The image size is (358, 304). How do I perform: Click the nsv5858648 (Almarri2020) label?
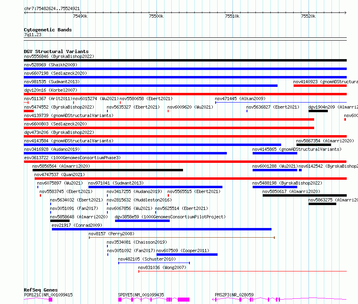tap(79, 217)
